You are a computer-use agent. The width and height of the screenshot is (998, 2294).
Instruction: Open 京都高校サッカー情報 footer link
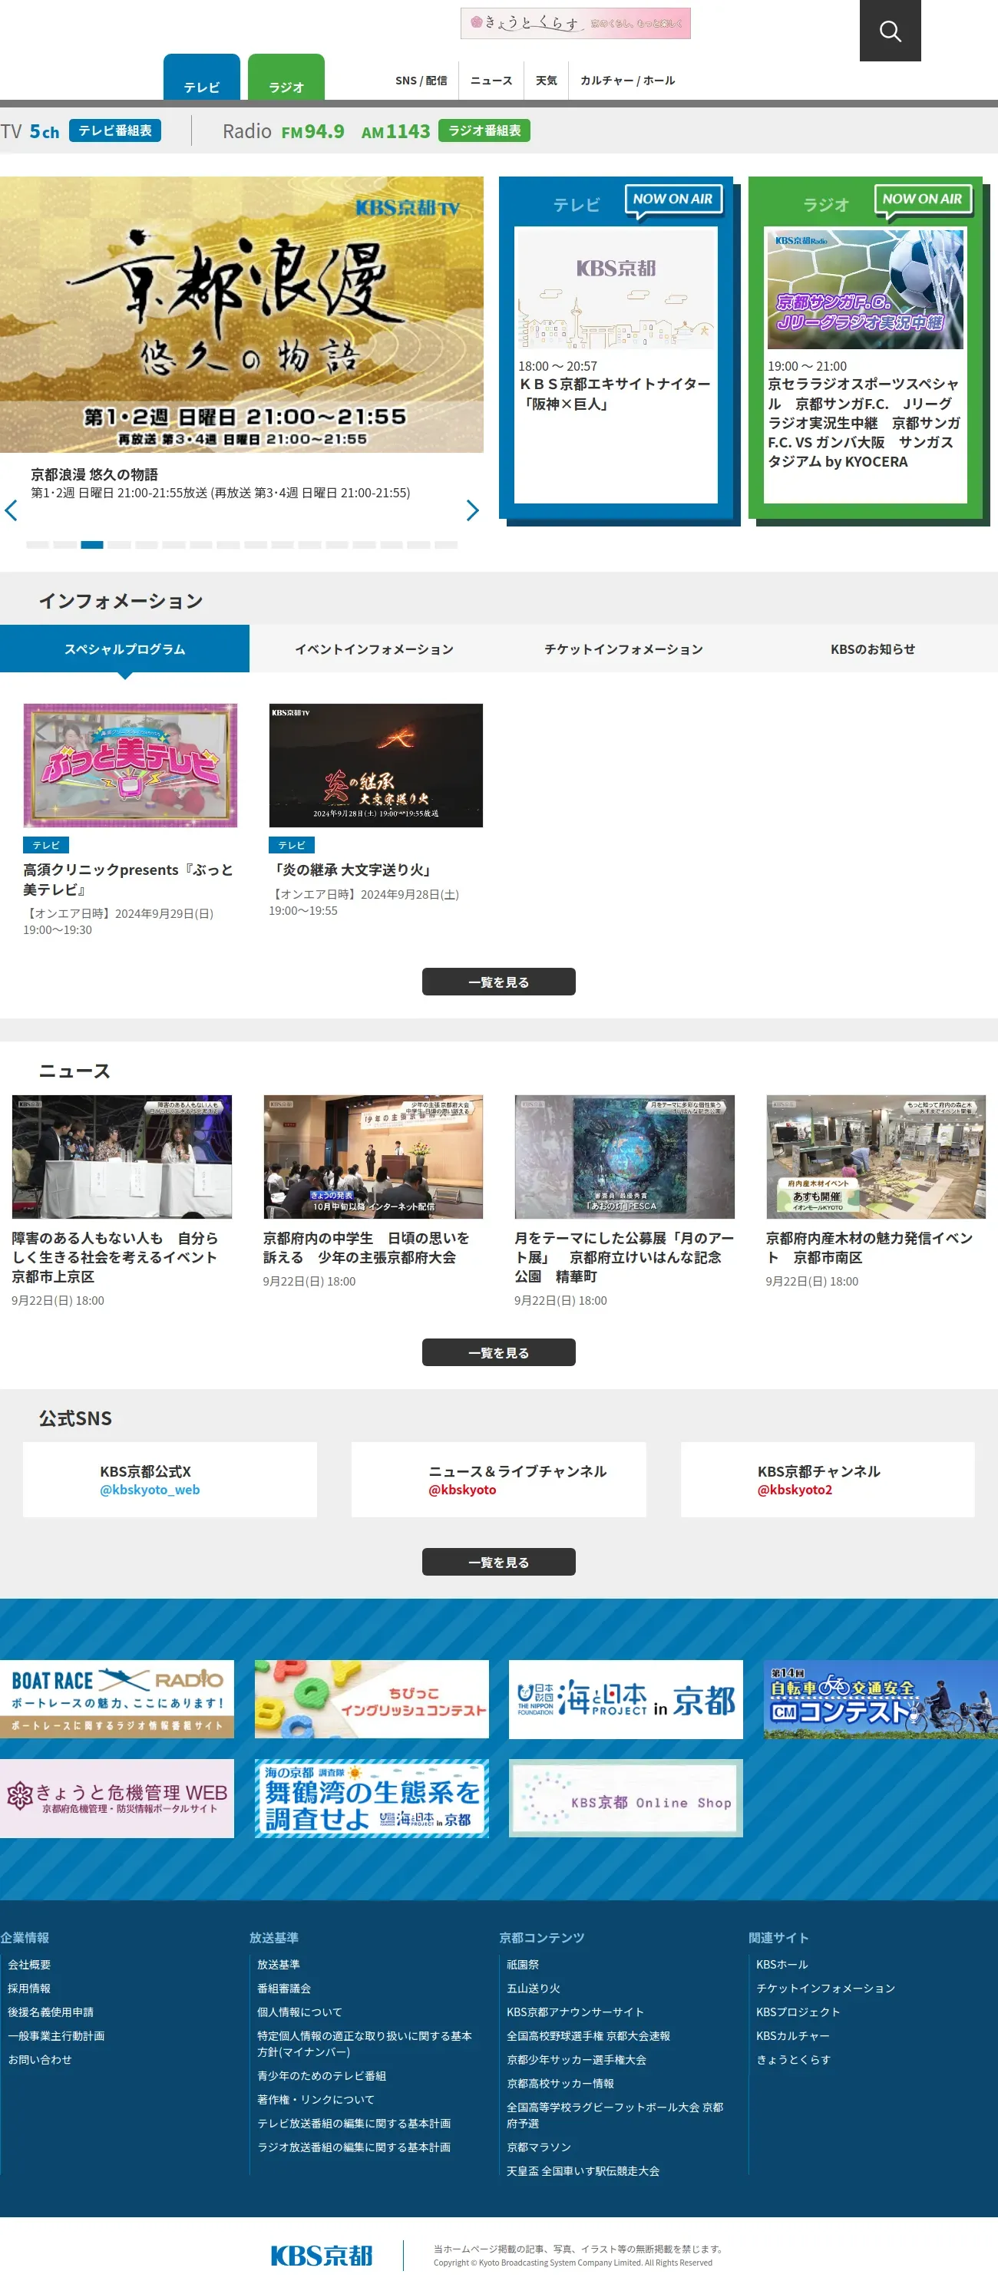pos(560,2084)
